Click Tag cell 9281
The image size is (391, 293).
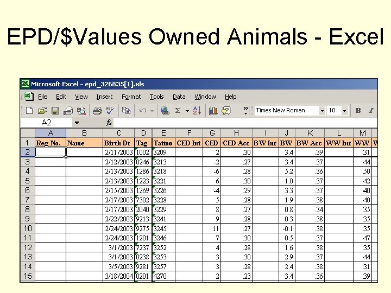pos(143,266)
